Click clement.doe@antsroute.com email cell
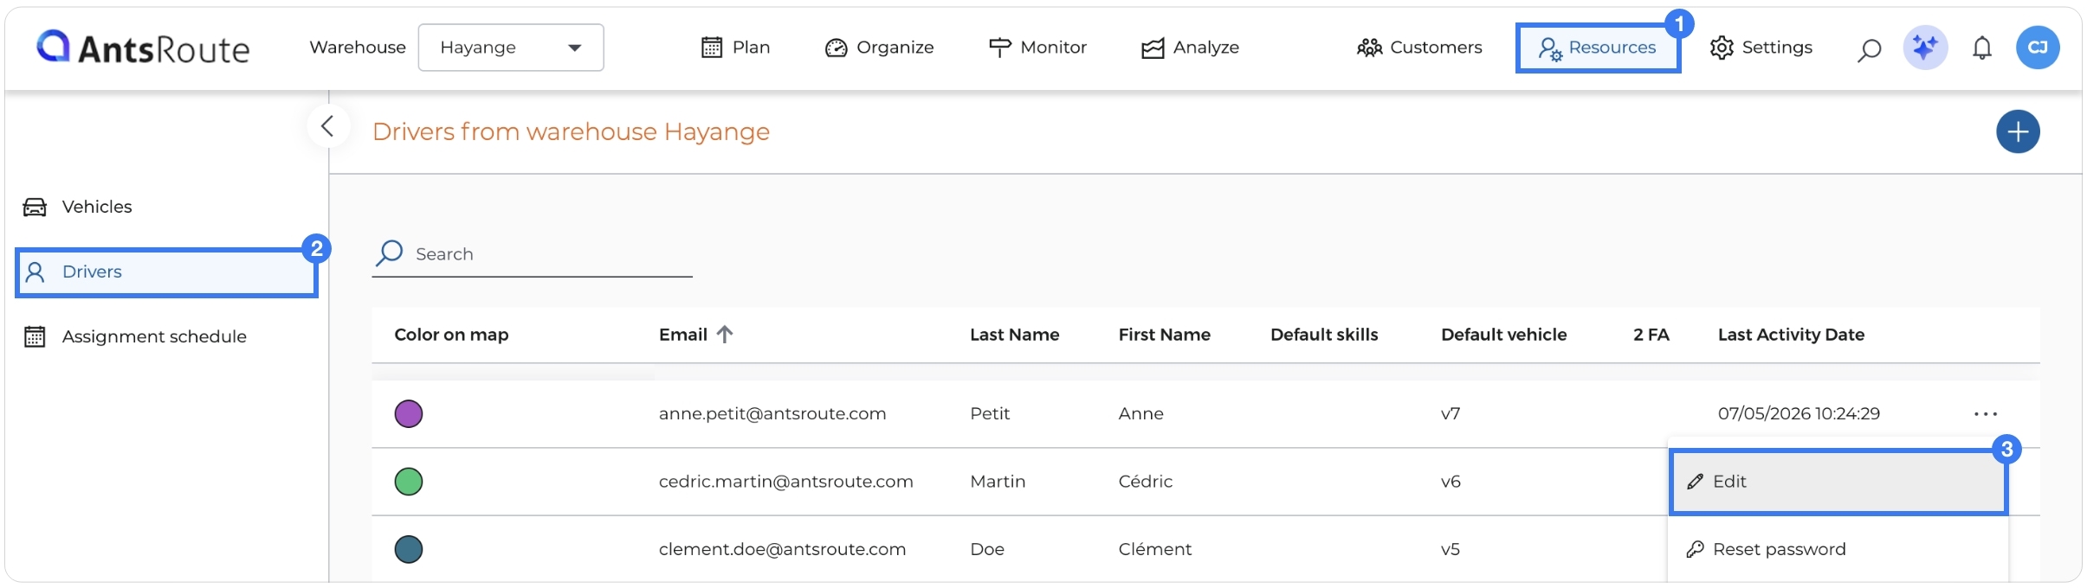 pyautogui.click(x=782, y=549)
